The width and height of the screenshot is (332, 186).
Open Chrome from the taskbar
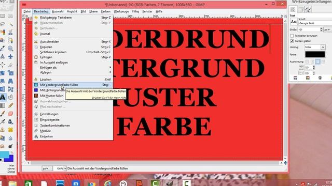pos(92,183)
